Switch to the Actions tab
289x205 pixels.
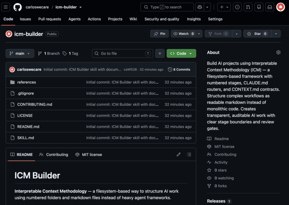tap(94, 19)
